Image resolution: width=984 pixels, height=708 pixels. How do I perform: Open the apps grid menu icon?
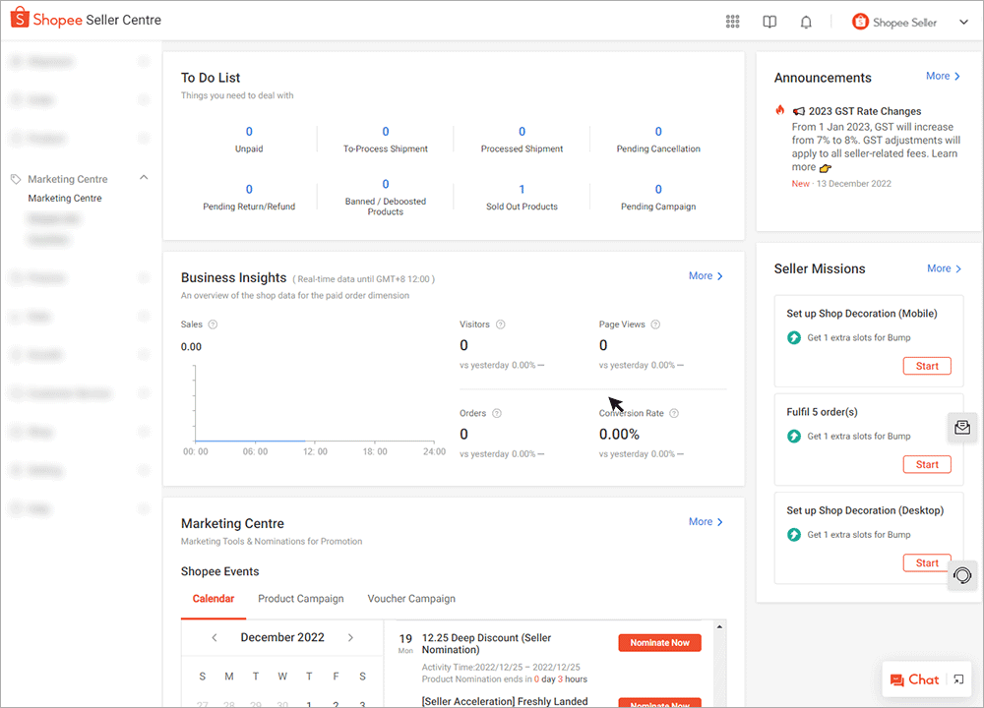tap(732, 22)
